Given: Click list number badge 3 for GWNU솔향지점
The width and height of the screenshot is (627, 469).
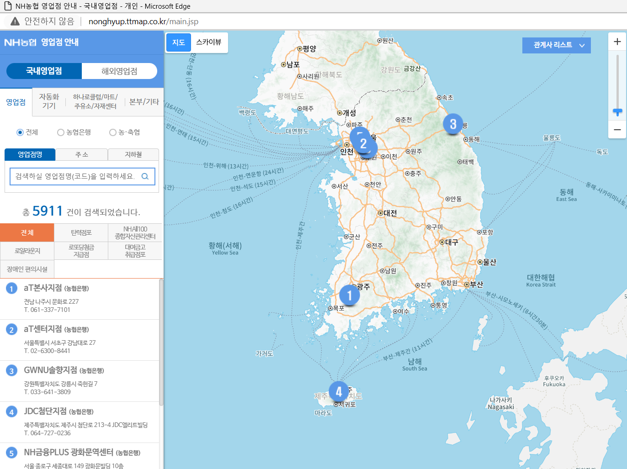Looking at the screenshot, I should 11,371.
